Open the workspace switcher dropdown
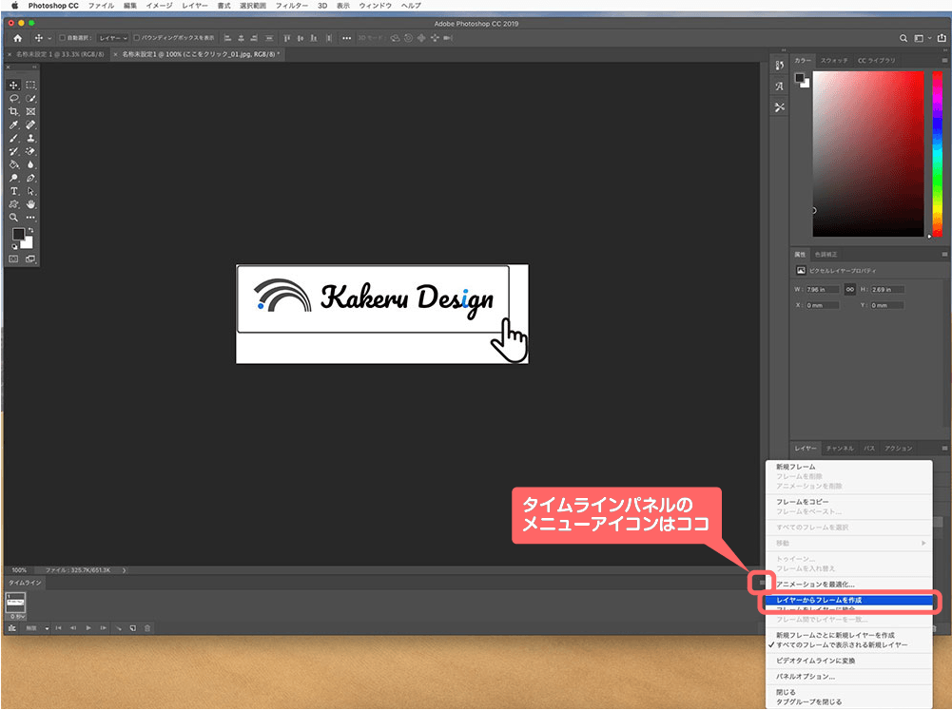 coord(922,38)
